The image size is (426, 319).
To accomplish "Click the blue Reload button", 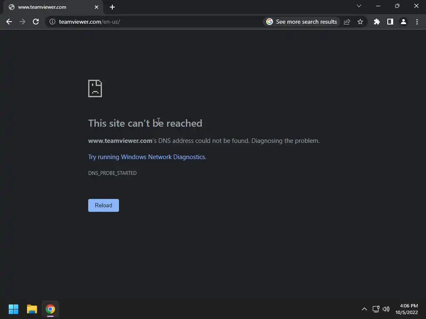I will click(104, 205).
